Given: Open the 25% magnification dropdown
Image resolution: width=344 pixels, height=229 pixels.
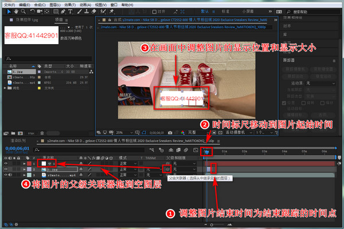Looking at the screenshot, I should [x=124, y=133].
